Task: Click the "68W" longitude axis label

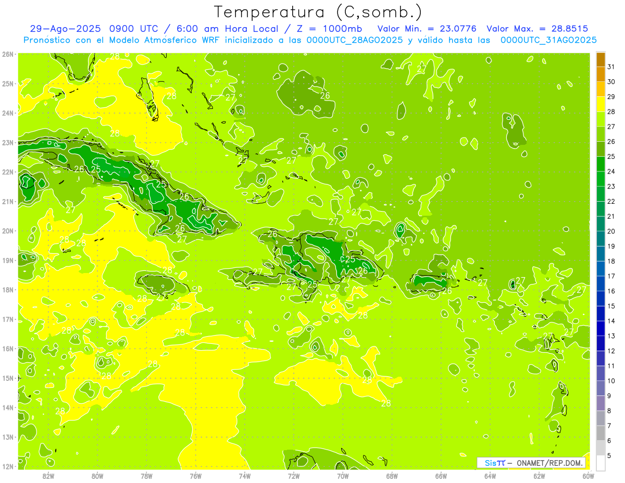Action: [x=392, y=476]
